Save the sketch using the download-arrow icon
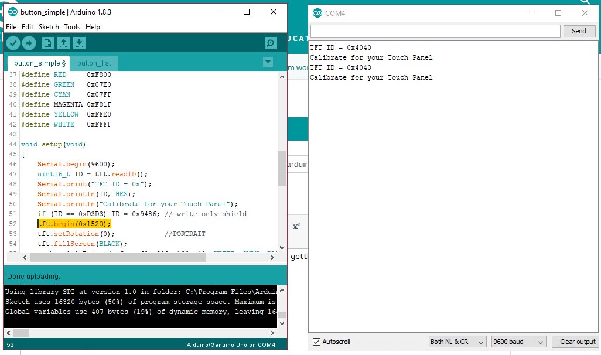Viewport: 601px width, 355px height. coord(79,42)
